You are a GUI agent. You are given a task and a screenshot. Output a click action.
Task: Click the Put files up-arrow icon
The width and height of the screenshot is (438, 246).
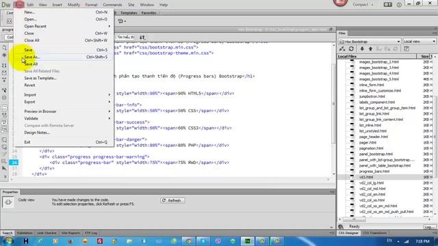[370, 49]
